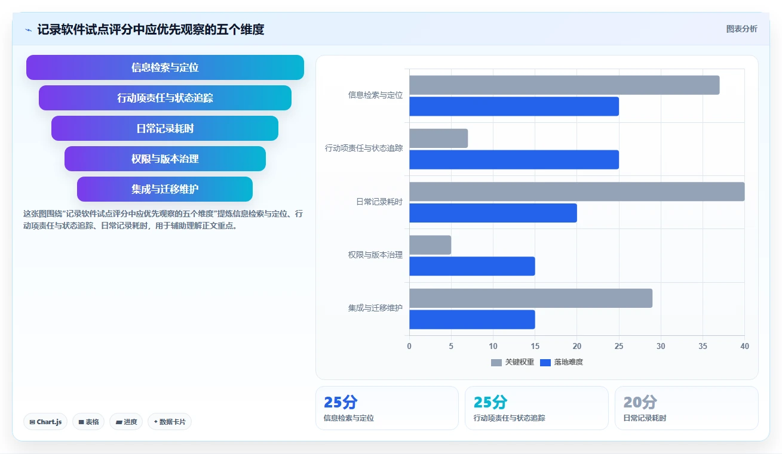Click the gray bar for 日常记录耗时
Viewport: 782px width, 454px height.
pyautogui.click(x=576, y=192)
